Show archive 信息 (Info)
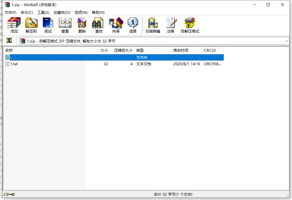This screenshot has height=200, width=292. point(133,25)
